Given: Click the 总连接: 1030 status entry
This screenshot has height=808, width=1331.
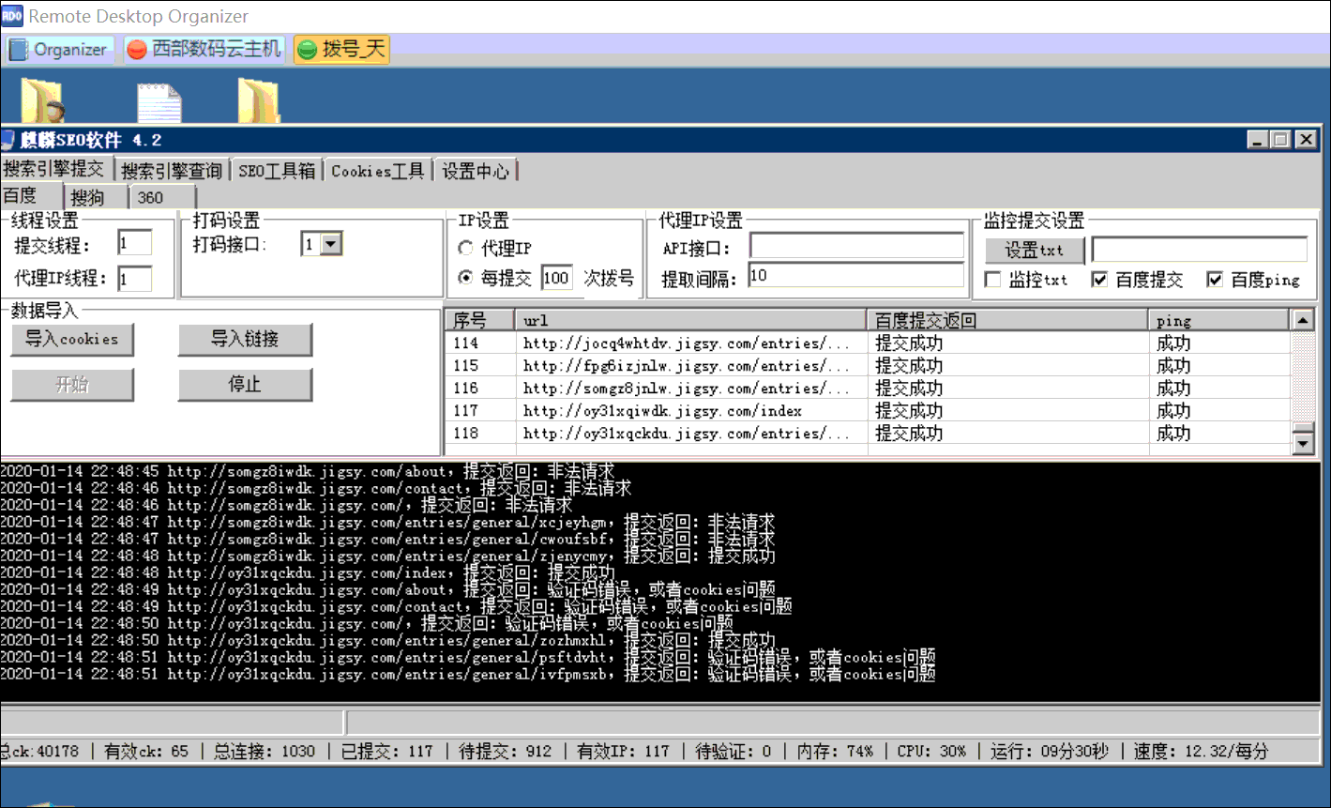Looking at the screenshot, I should (265, 752).
